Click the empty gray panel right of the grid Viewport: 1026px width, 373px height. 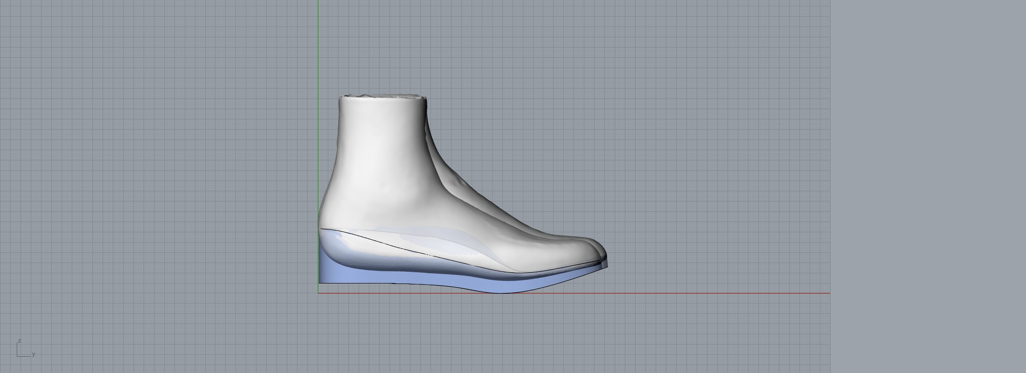click(x=928, y=186)
